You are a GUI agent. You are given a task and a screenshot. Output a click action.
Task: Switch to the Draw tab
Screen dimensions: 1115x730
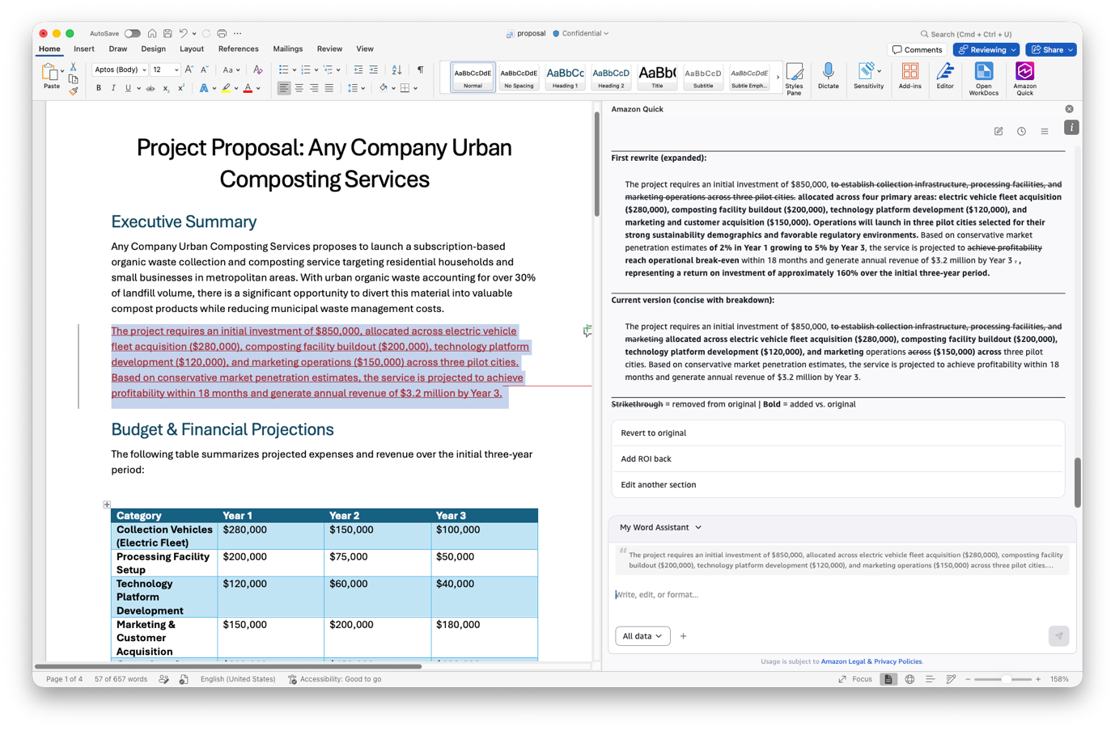pyautogui.click(x=118, y=49)
